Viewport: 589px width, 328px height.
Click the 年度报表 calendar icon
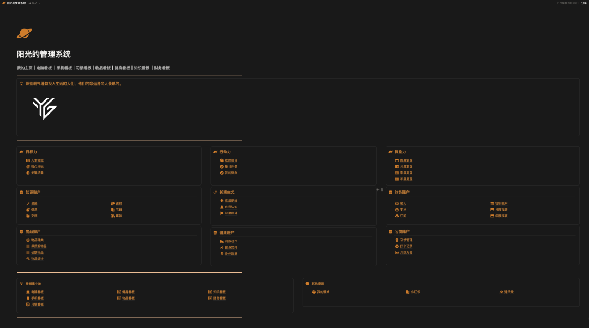[x=492, y=216]
